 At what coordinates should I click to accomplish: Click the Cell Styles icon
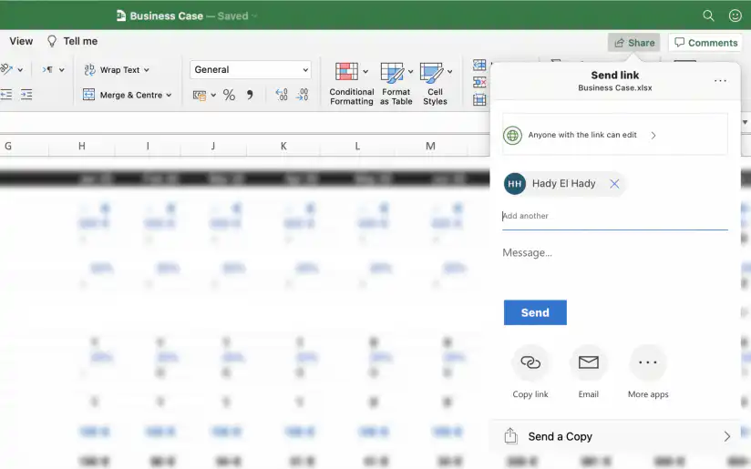point(431,72)
